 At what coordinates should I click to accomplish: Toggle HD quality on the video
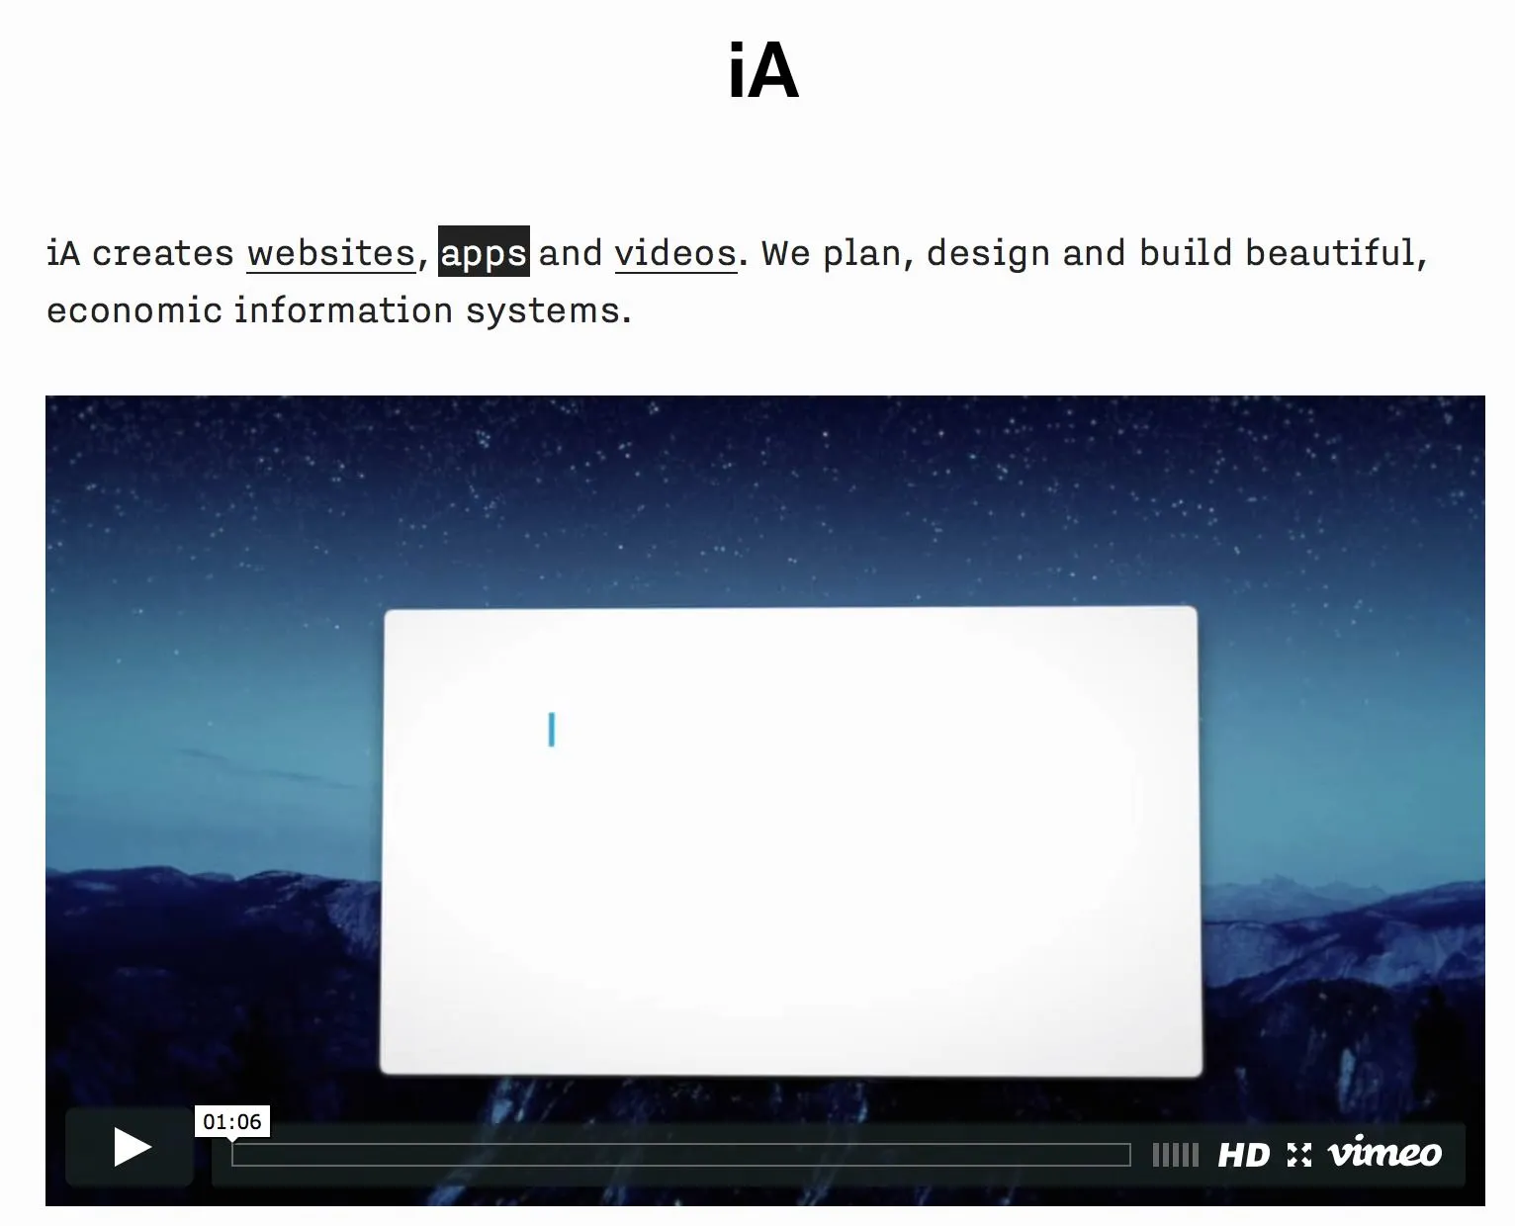point(1243,1155)
